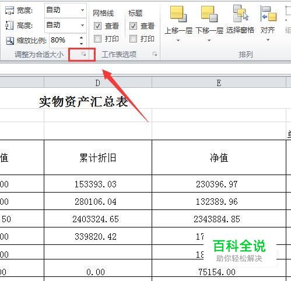291x281 pixels.
Task: Select cell with value 339820.42
Action: [98, 236]
